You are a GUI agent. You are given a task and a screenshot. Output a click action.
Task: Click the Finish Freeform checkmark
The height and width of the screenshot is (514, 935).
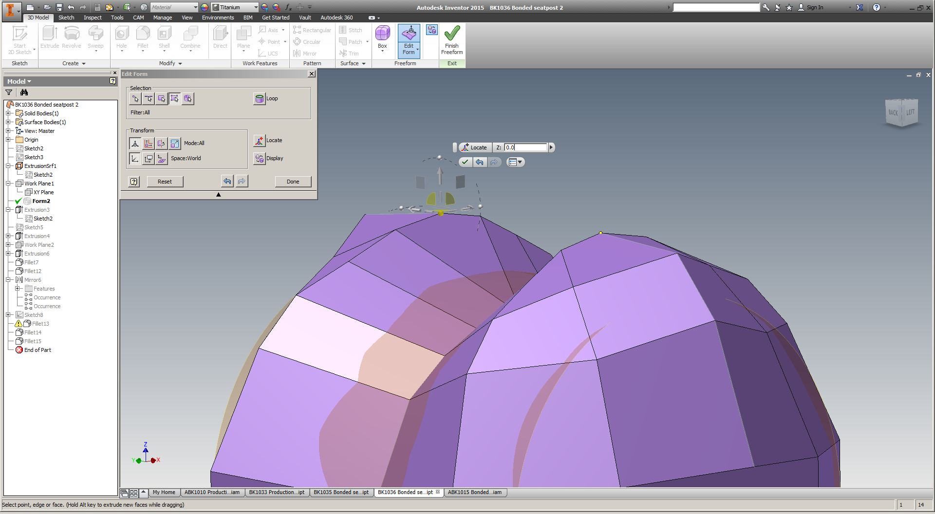452,40
